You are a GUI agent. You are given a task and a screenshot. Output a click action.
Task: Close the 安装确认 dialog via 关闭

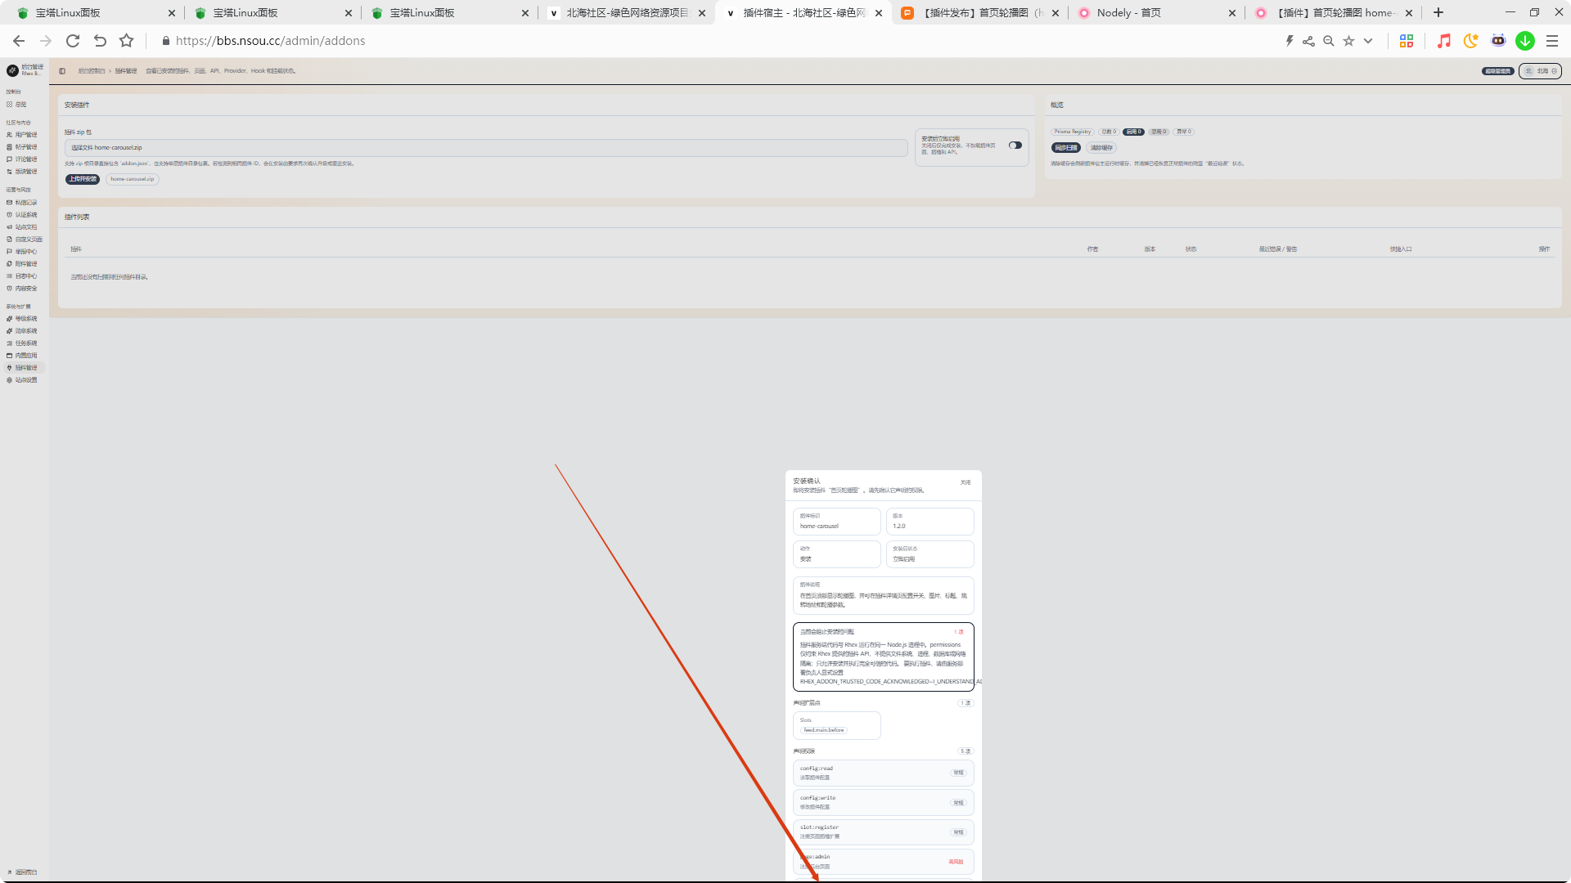coord(966,482)
